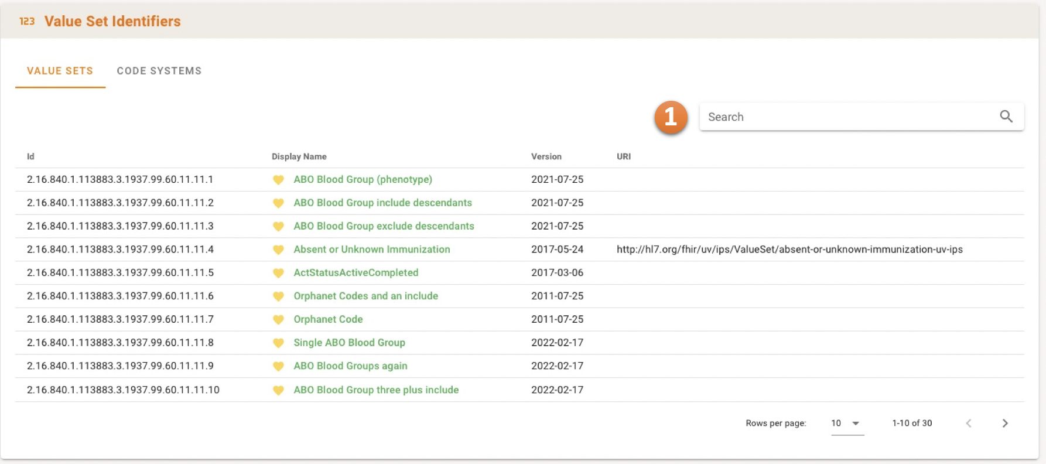
Task: Click the heart icon beside ABO Blood Groups again
Action: tap(278, 366)
